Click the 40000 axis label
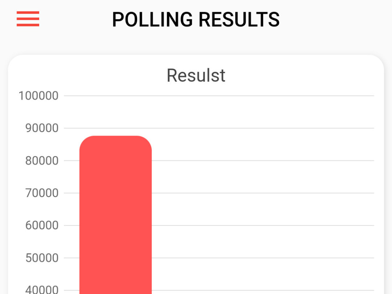The height and width of the screenshot is (294, 392). click(42, 290)
